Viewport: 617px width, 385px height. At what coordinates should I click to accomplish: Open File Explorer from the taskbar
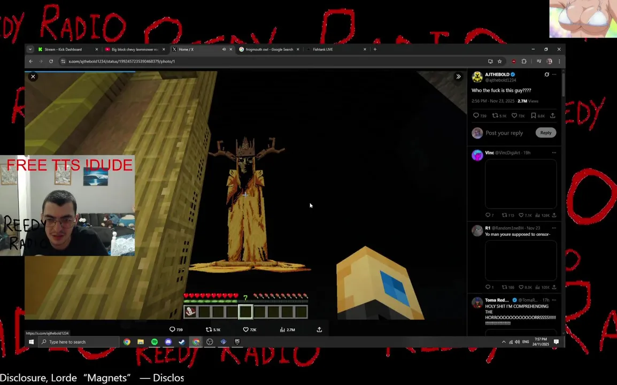pos(141,342)
